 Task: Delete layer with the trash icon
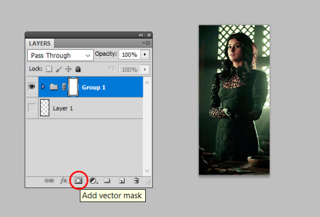click(136, 180)
